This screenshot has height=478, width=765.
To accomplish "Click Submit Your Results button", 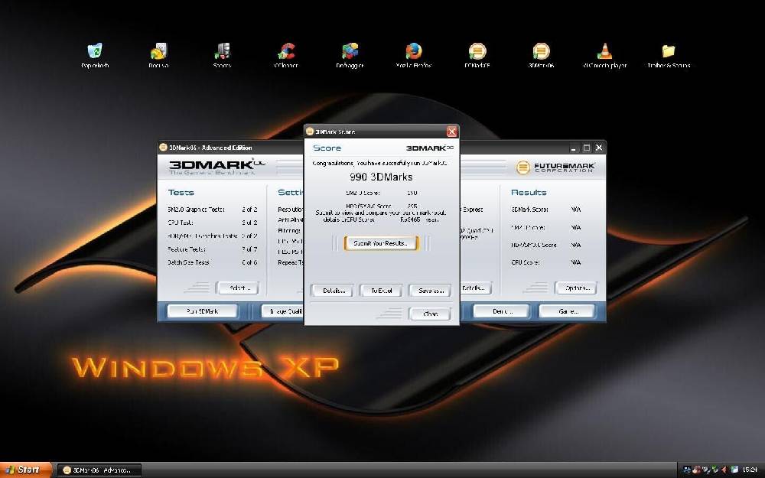I will [x=381, y=243].
